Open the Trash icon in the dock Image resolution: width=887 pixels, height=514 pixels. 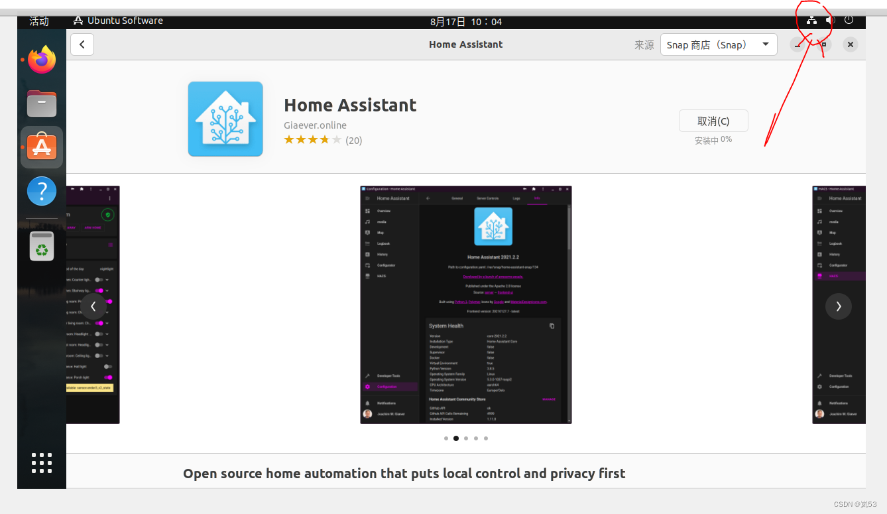(42, 245)
